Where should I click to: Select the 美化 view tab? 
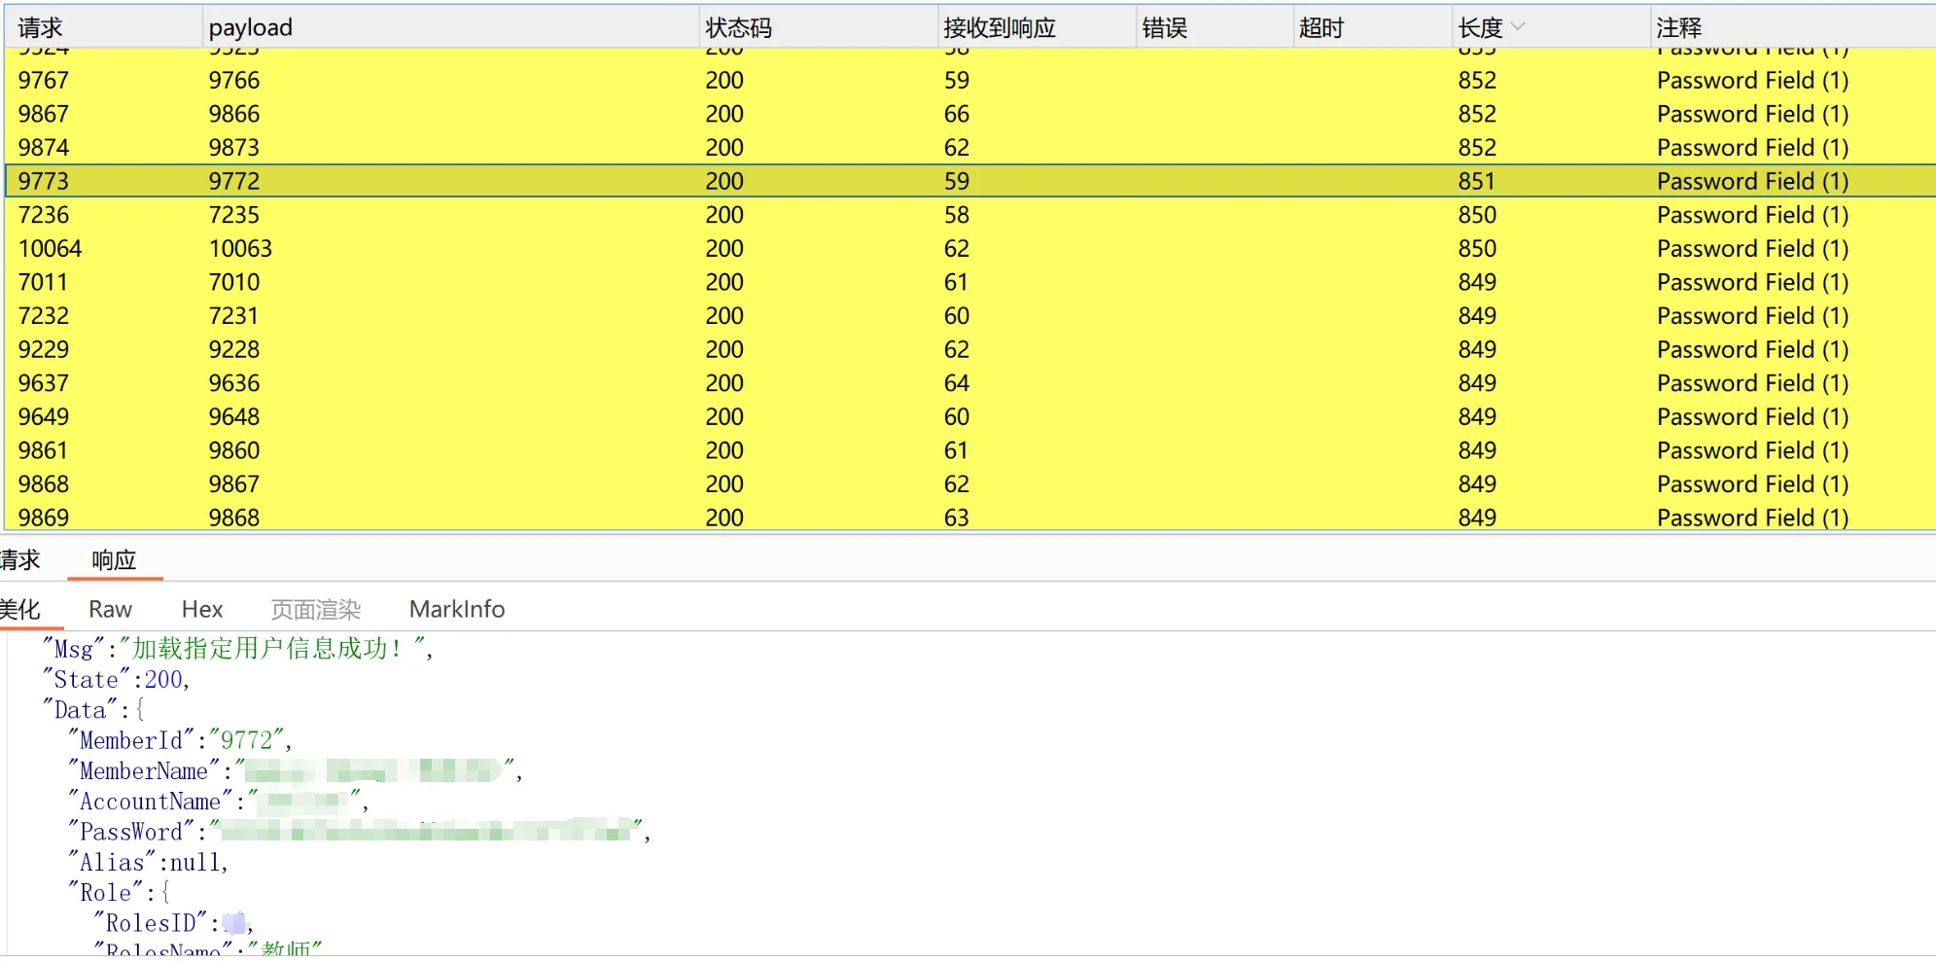pos(19,610)
